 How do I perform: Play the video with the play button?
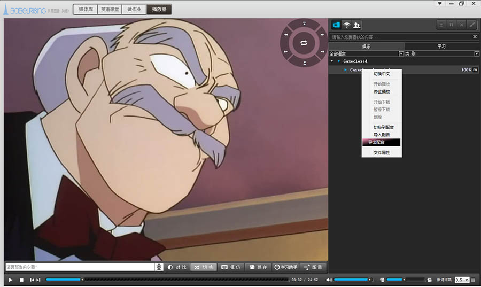coord(11,280)
